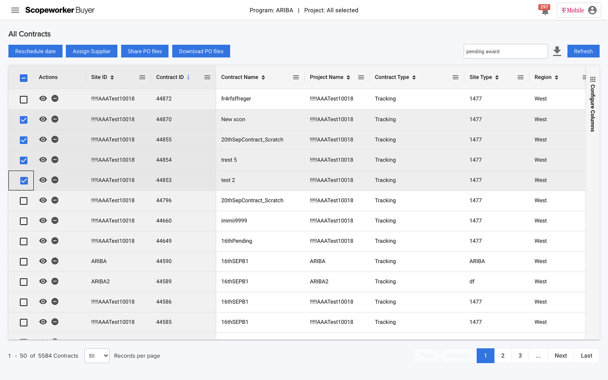Sort by the Contract ID column header
The width and height of the screenshot is (608, 380).
click(173, 77)
